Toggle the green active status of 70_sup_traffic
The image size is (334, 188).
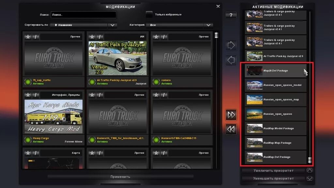tap(28, 82)
